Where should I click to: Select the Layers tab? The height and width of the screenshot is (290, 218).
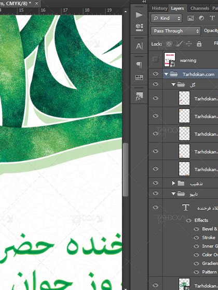(x=178, y=8)
